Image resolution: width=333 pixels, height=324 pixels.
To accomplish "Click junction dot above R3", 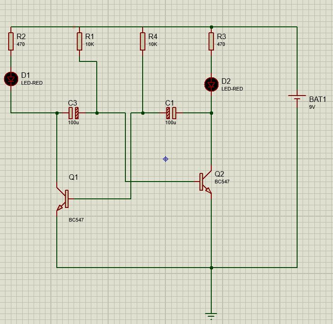I will tap(211, 27).
